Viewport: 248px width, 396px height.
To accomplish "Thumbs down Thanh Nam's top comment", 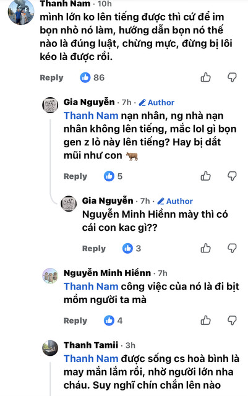I will click(x=232, y=77).
